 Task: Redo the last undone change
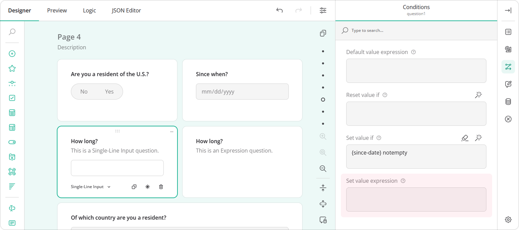click(298, 10)
